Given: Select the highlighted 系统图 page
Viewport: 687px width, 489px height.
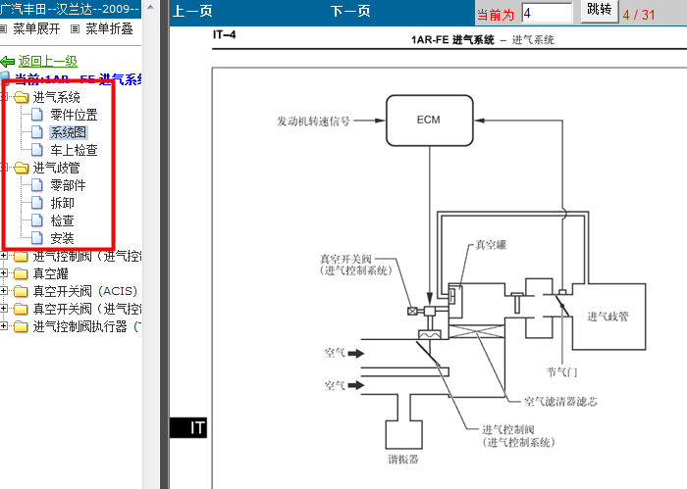Looking at the screenshot, I should (69, 132).
